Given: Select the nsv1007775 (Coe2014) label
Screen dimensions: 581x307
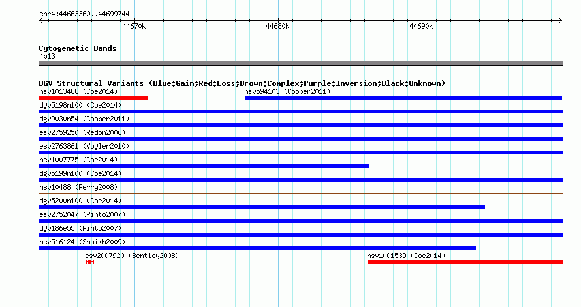Looking at the screenshot, I should (x=78, y=160).
